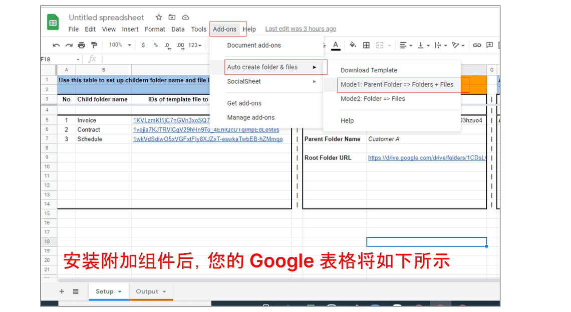Image resolution: width=571 pixels, height=312 pixels.
Task: Star the Untitled spreadsheet
Action: (159, 18)
